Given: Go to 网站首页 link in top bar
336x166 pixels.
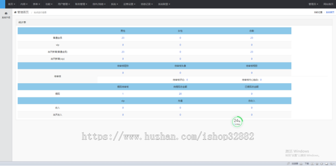Looking at the screenshot, I should click(x=329, y=4).
